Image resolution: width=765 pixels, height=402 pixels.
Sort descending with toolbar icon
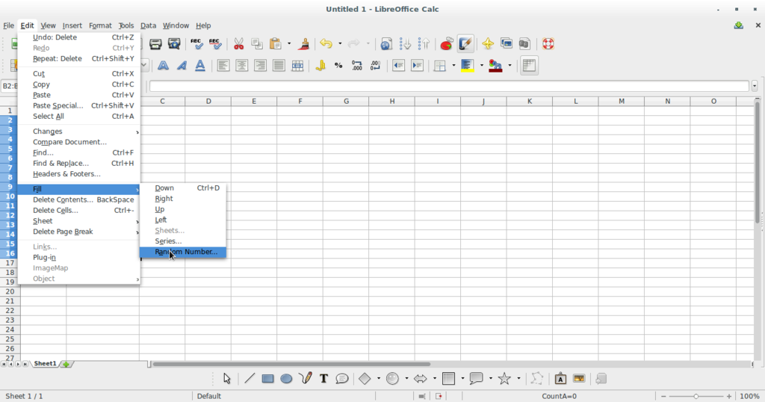pyautogui.click(x=424, y=44)
